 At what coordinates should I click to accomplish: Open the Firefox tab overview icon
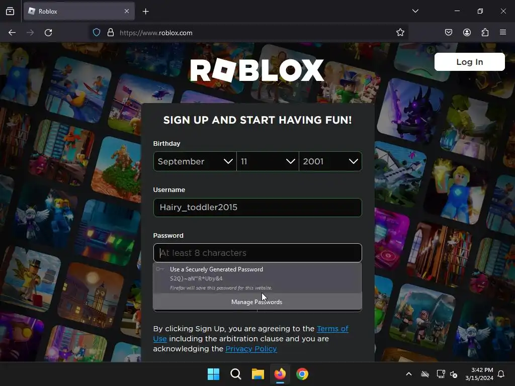pyautogui.click(x=10, y=11)
